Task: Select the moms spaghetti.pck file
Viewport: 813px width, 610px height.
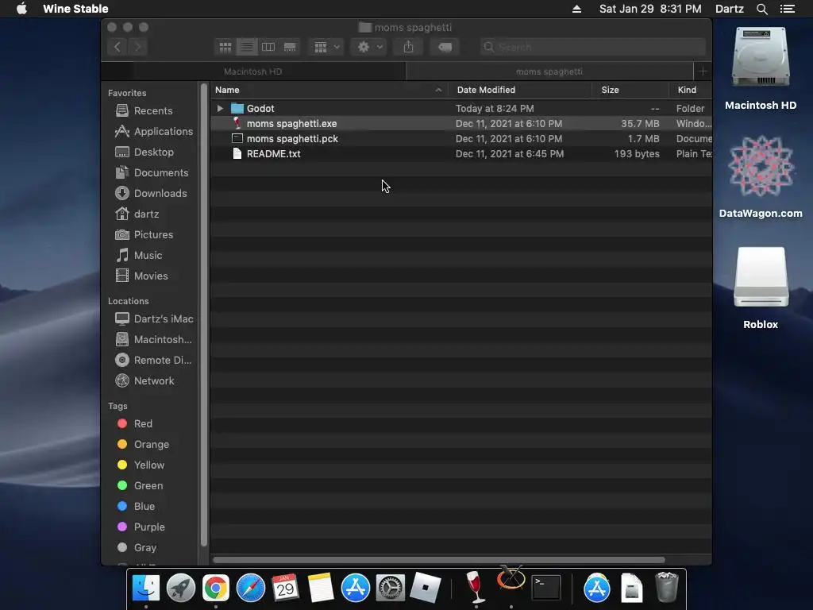Action: 292,138
